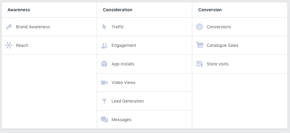Click the Catalogue Sales cart icon
This screenshot has width=290, height=133.
[x=200, y=45]
